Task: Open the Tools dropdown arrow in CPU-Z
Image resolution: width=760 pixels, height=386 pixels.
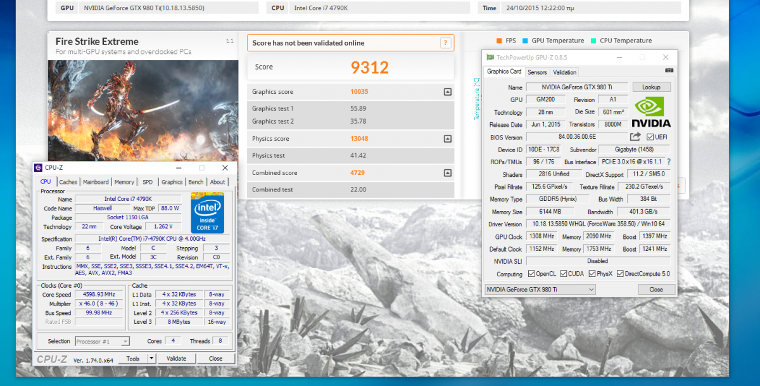Action: click(151, 358)
